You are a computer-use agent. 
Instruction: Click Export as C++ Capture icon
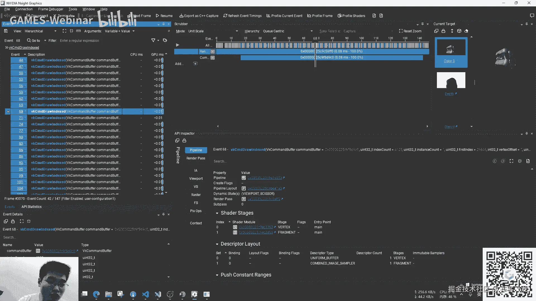pyautogui.click(x=181, y=16)
